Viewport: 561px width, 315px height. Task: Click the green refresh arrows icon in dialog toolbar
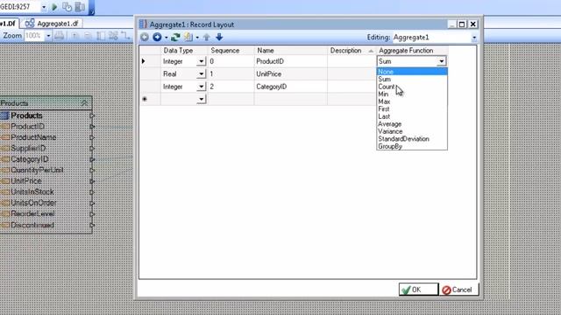175,37
